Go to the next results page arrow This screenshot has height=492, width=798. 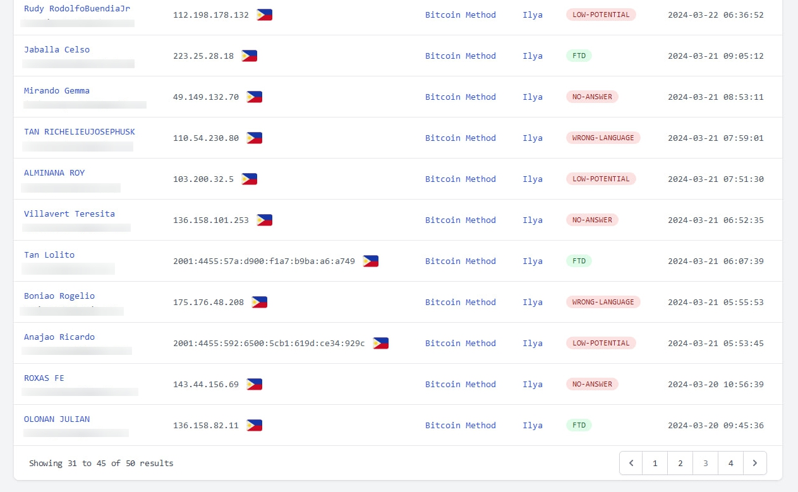754,463
